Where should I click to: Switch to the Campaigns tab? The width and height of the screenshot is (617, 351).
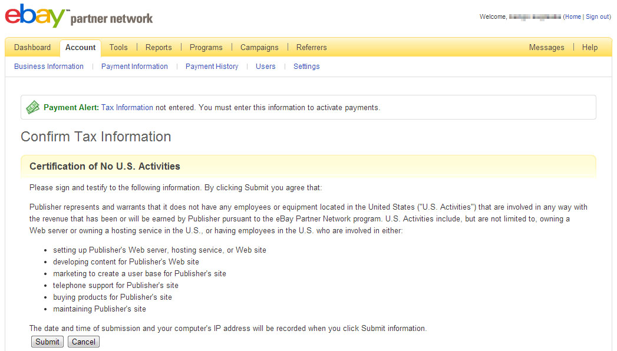[259, 48]
